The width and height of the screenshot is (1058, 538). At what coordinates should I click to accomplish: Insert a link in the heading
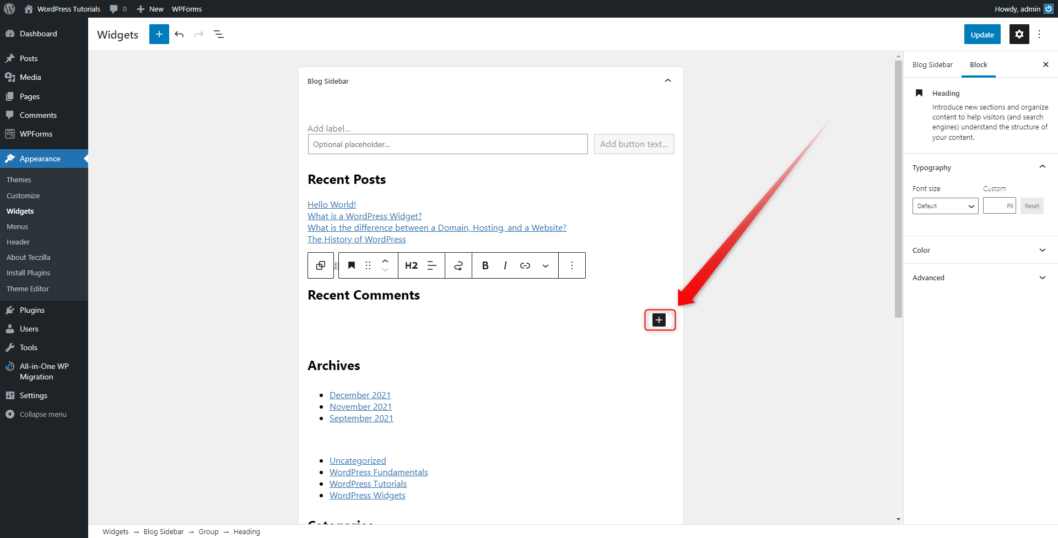525,265
